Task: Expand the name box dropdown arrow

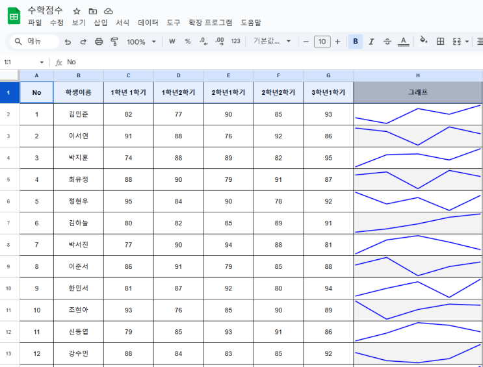Action: (x=42, y=62)
